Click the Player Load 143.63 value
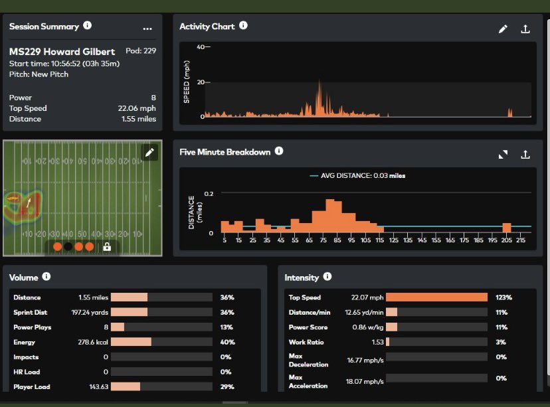 (x=98, y=386)
